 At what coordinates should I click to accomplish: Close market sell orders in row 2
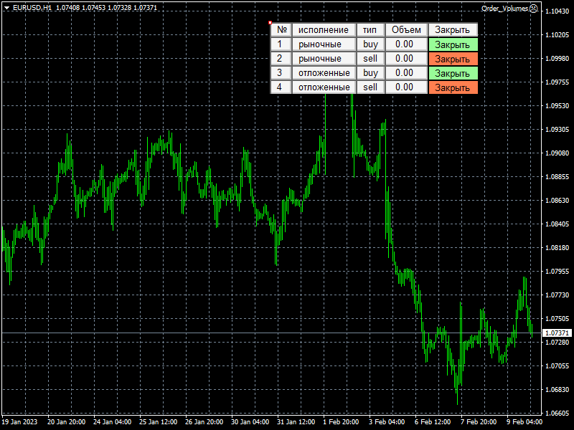[453, 59]
